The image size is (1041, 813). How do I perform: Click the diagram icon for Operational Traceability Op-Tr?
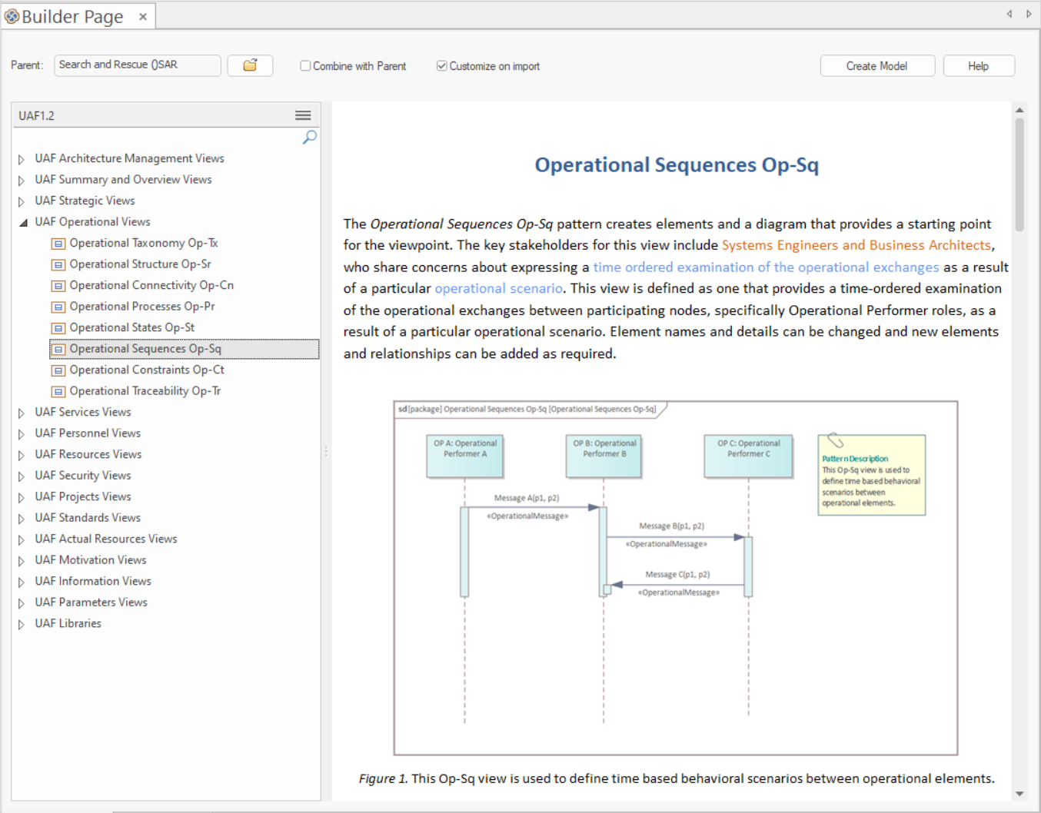coord(58,391)
